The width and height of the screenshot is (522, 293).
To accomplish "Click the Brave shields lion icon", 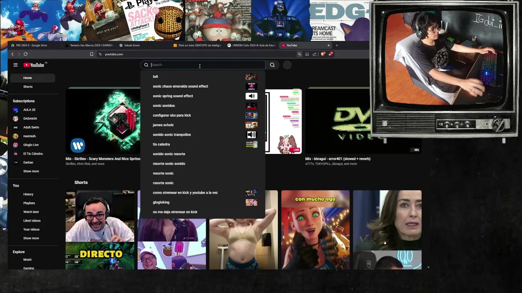I will pos(323,54).
